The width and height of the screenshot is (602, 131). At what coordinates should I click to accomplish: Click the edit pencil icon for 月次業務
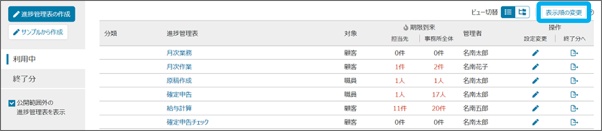pyautogui.click(x=535, y=53)
